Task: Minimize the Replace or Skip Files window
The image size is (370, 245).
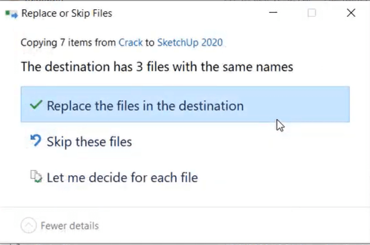Action: point(273,13)
